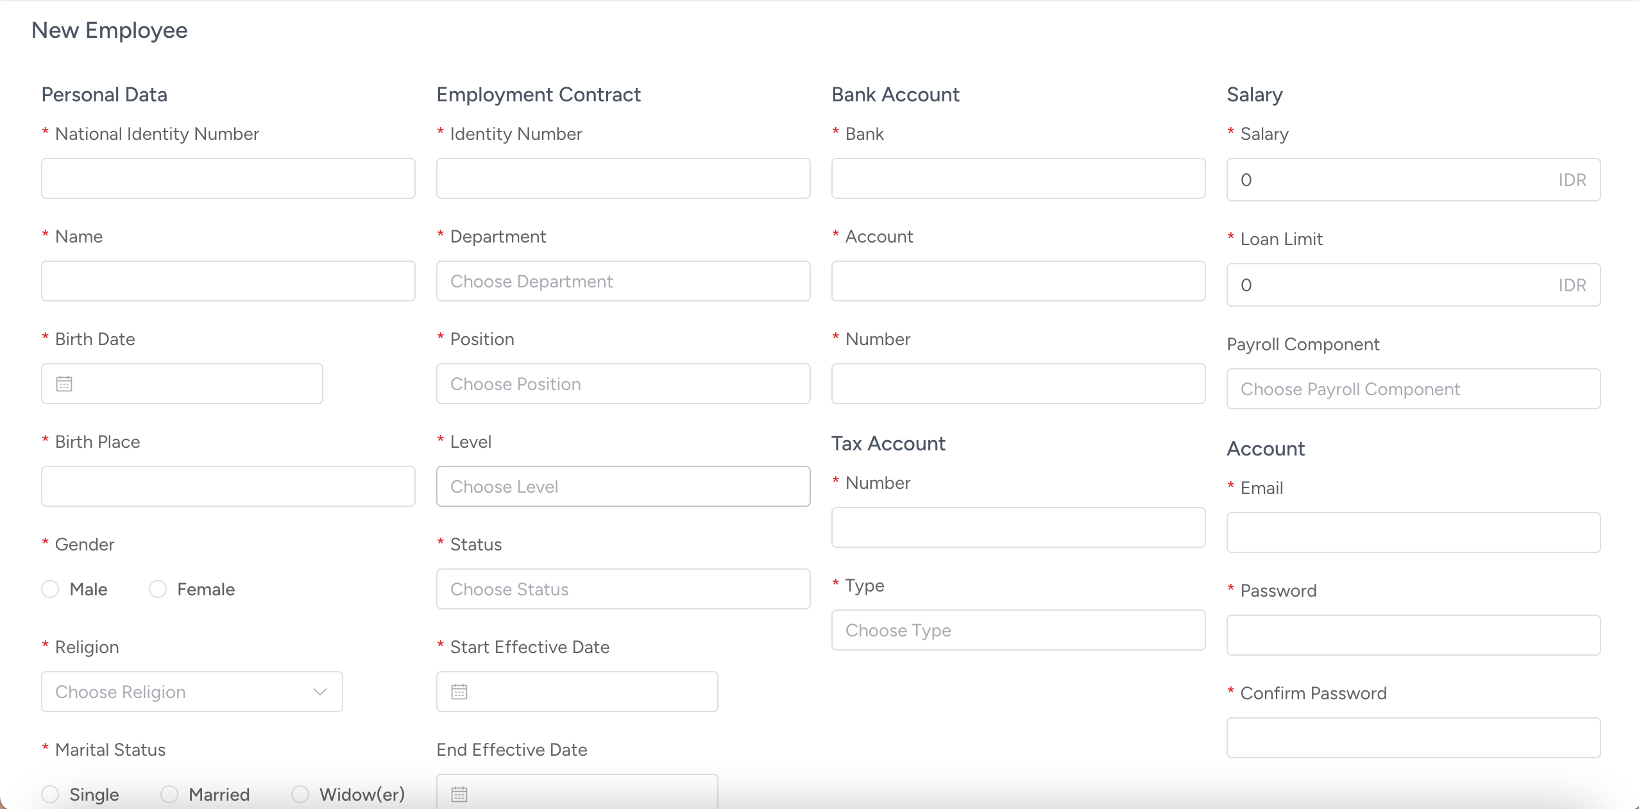Expand the Choose Level dropdown
Image resolution: width=1639 pixels, height=809 pixels.
(x=623, y=486)
